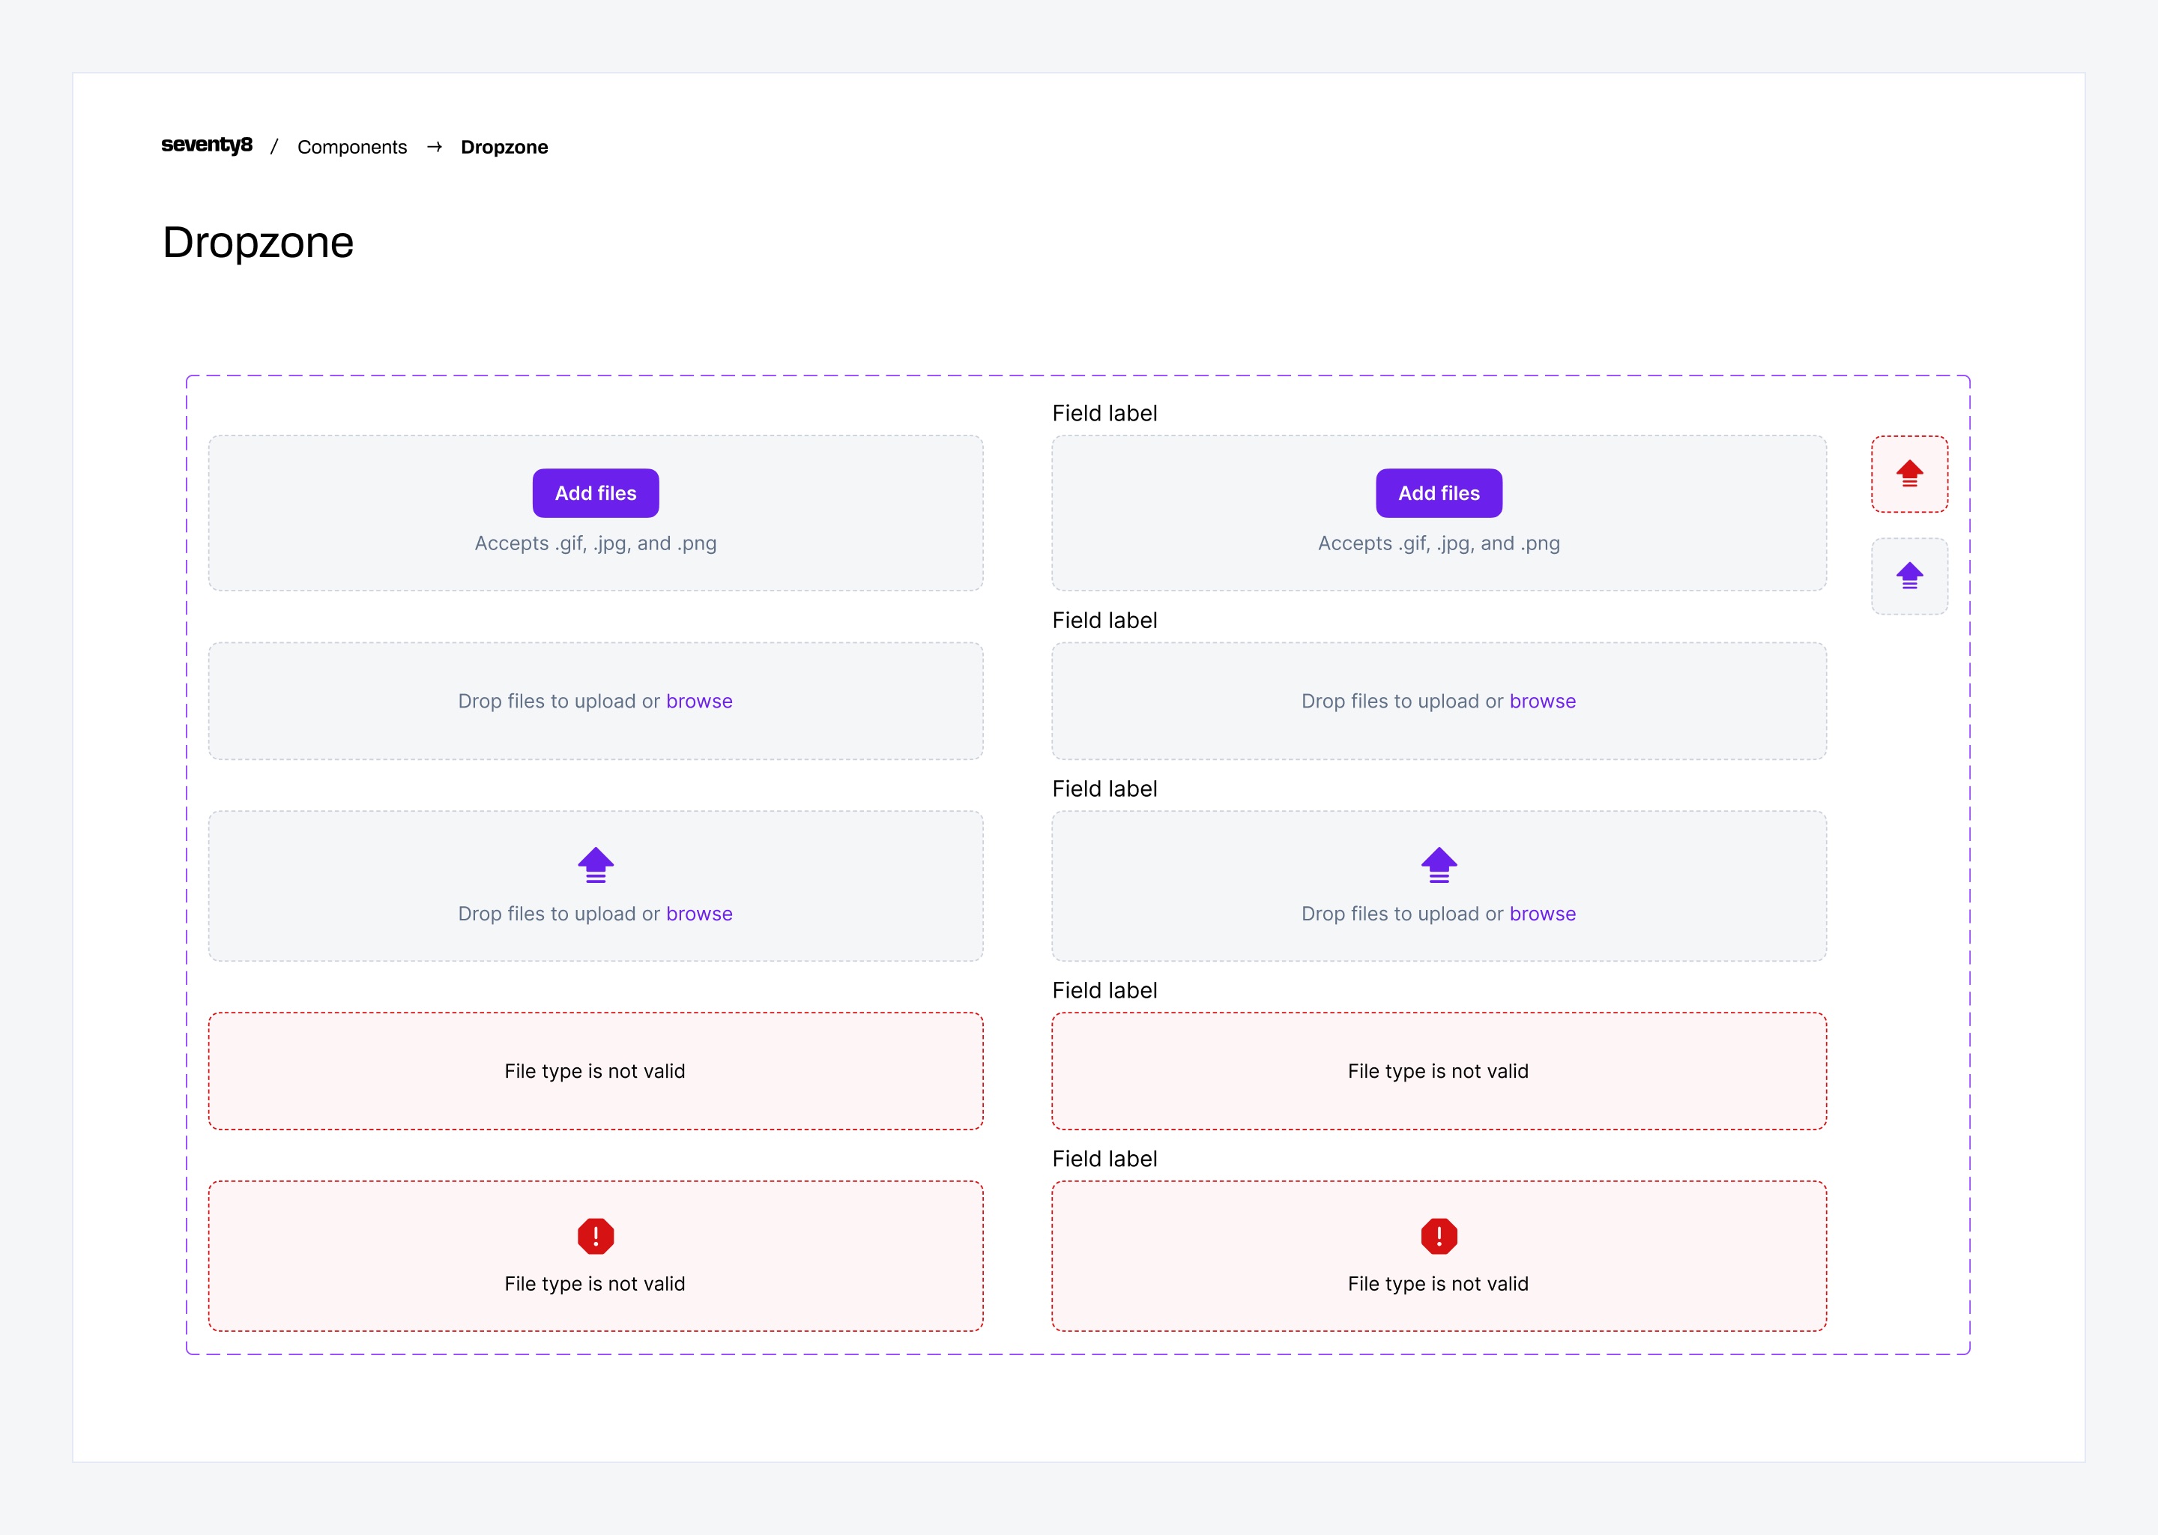Open Components breadcrumb link

click(x=351, y=148)
